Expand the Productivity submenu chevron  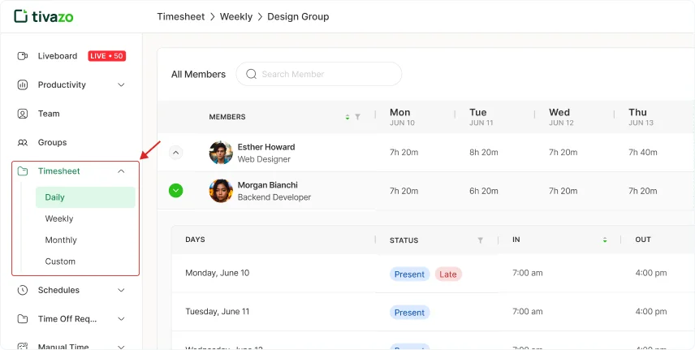121,85
